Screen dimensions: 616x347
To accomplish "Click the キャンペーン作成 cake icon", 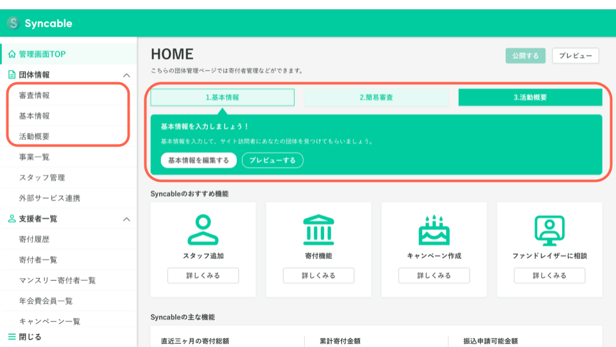I will pyautogui.click(x=434, y=230).
